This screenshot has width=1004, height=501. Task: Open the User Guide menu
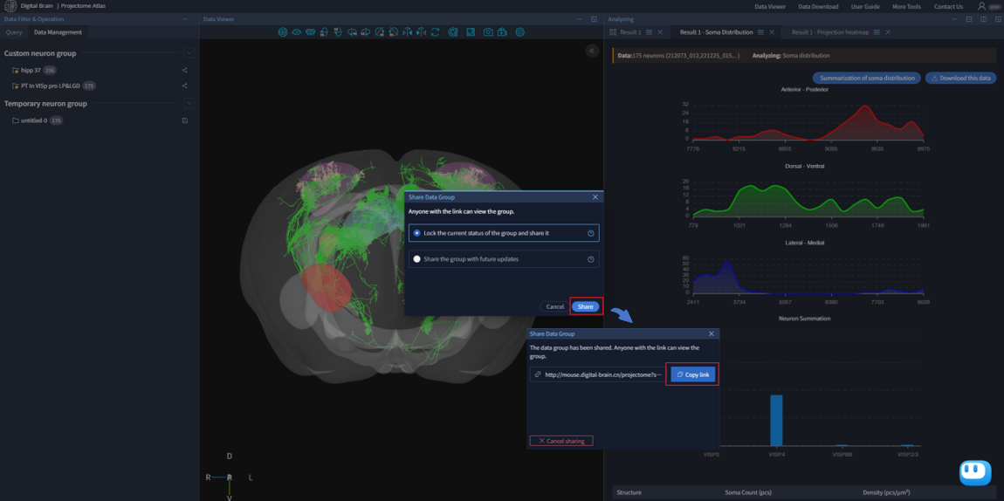point(864,6)
